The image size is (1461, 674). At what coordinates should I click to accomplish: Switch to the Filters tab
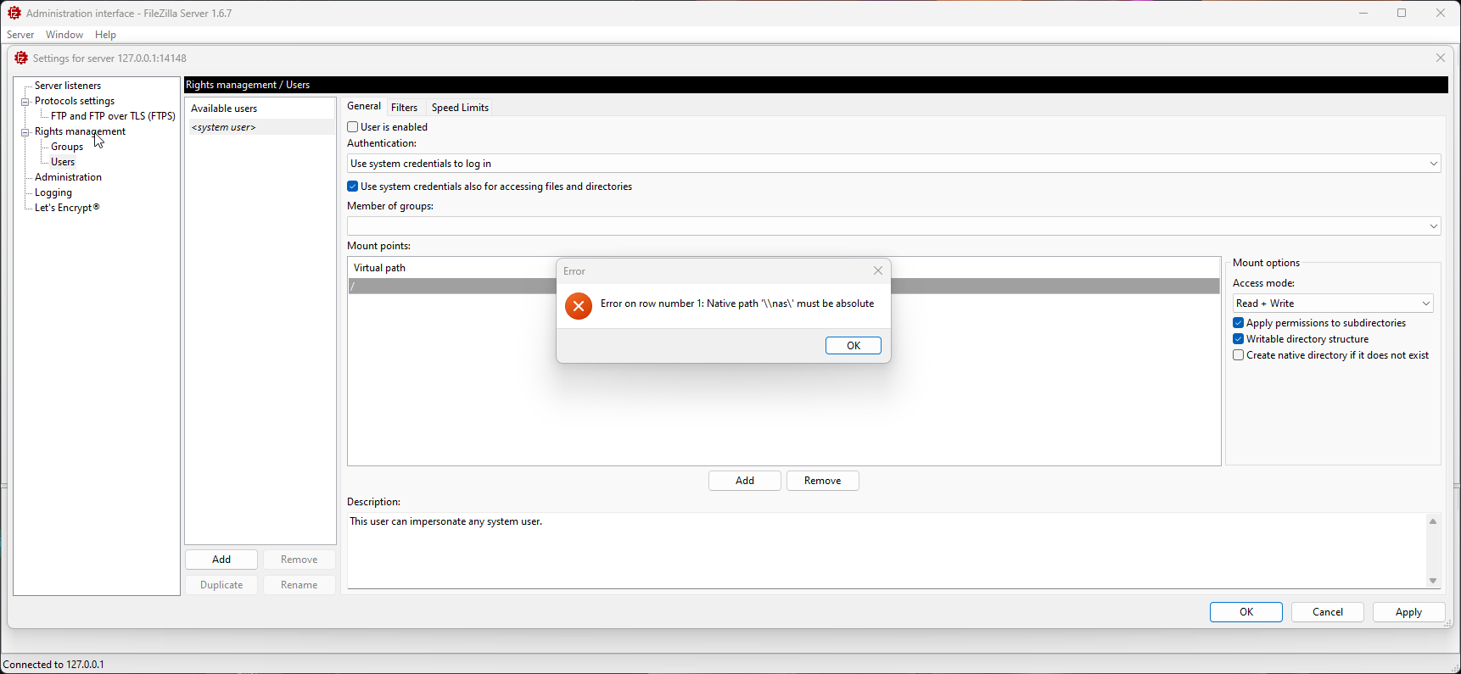[404, 108]
